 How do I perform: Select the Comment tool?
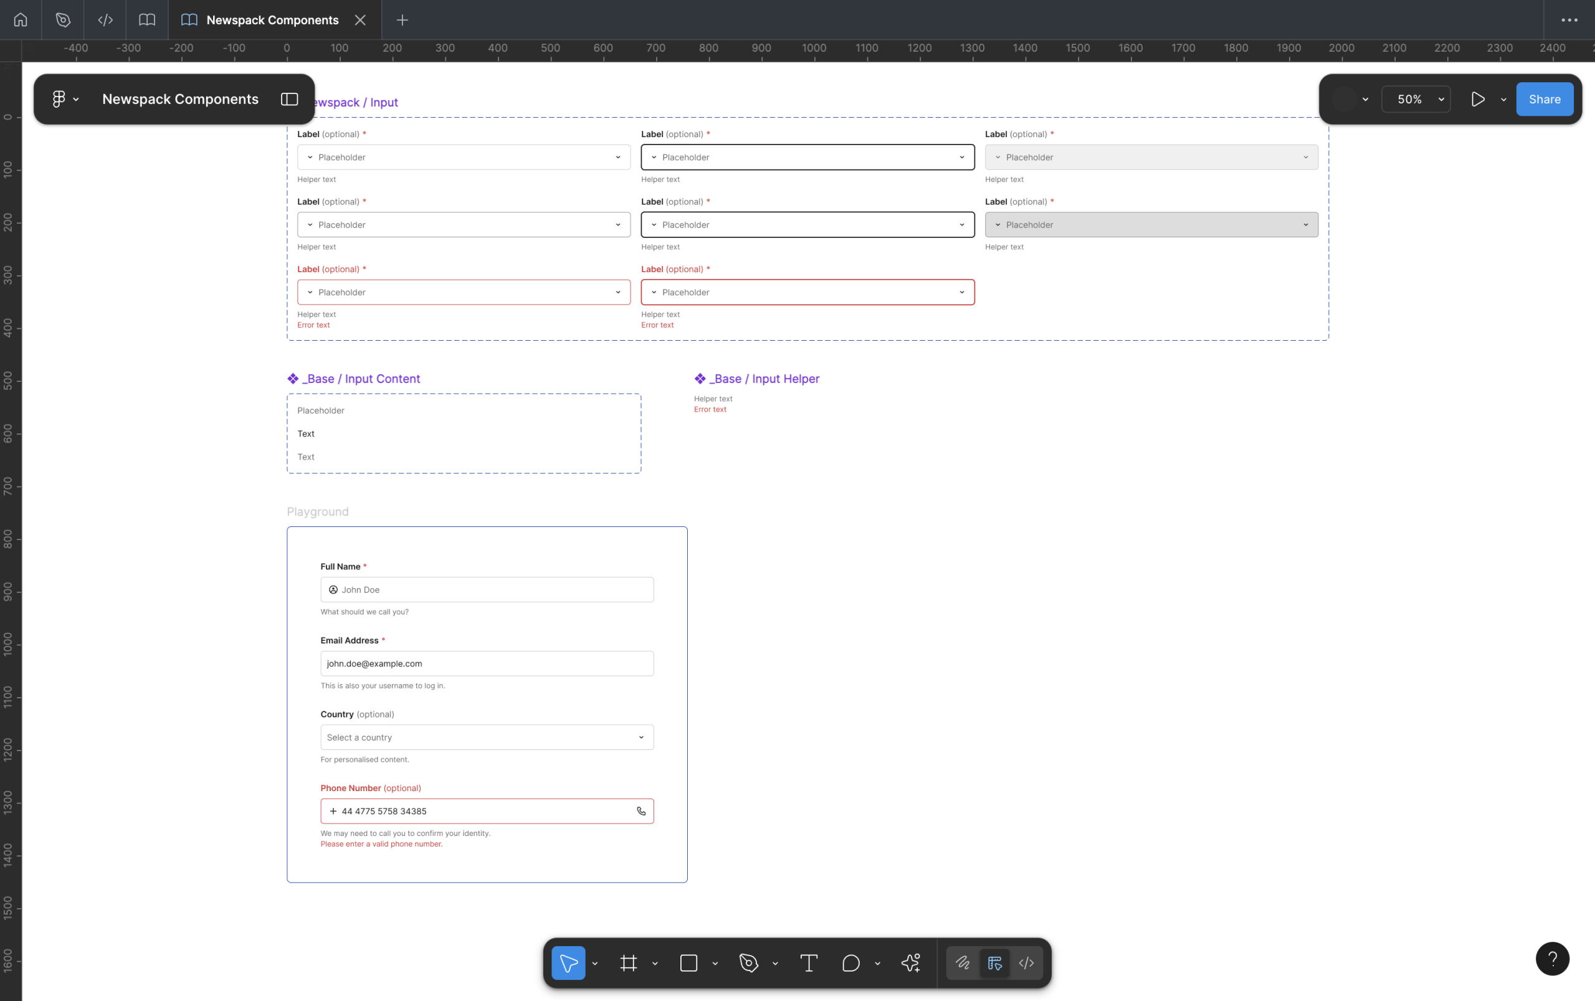pos(851,962)
